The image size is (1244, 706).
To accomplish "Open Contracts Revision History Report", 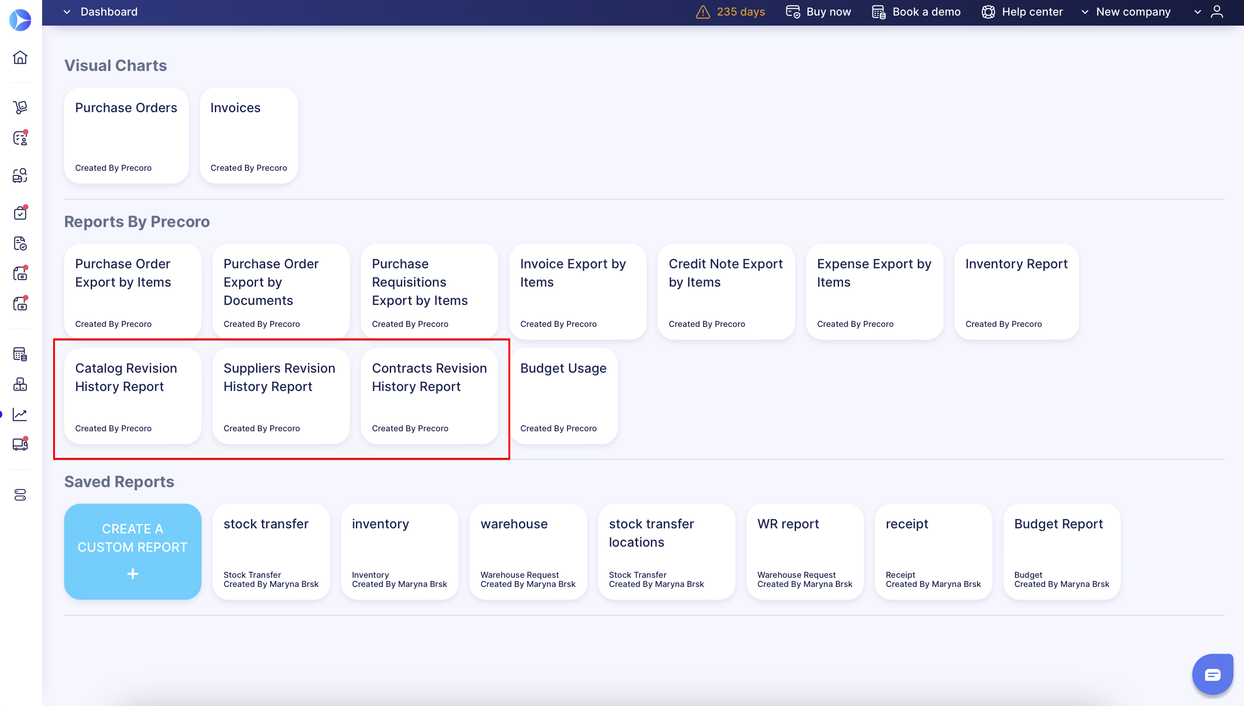I will pos(429,396).
